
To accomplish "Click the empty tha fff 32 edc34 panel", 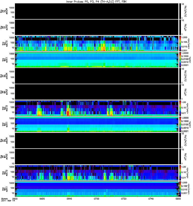I will (97, 11).
